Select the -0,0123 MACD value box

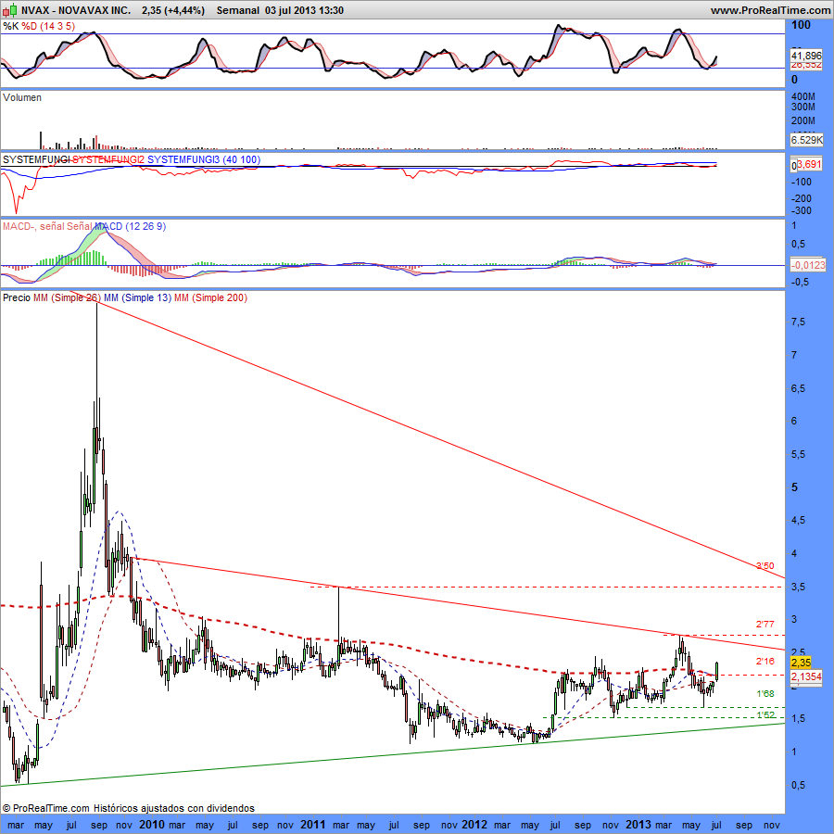(x=807, y=265)
